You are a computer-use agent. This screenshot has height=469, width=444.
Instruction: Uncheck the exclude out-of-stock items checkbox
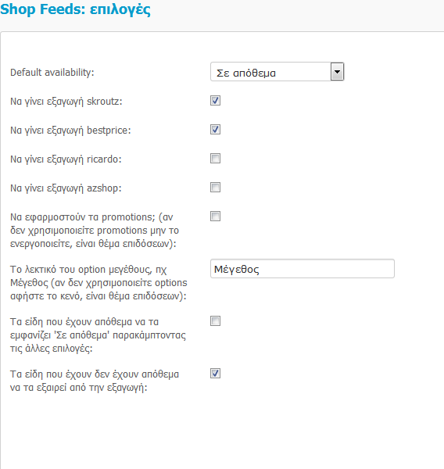[x=216, y=374]
